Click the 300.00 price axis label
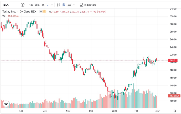 click(173, 24)
